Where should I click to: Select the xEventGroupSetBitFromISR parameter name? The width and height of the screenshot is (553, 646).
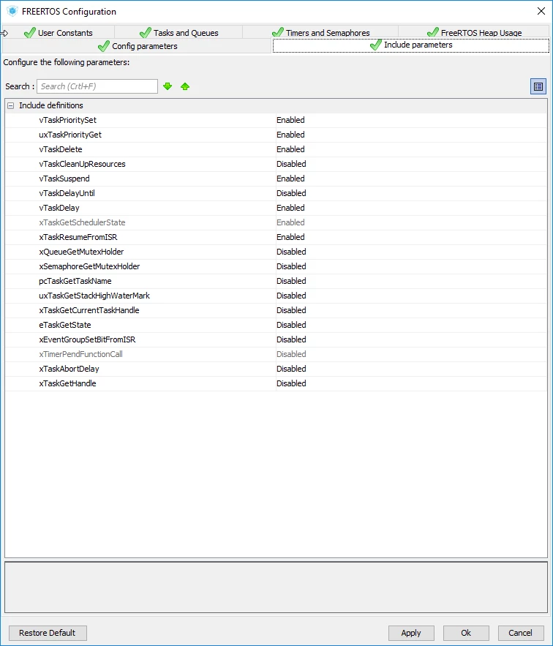[87, 339]
